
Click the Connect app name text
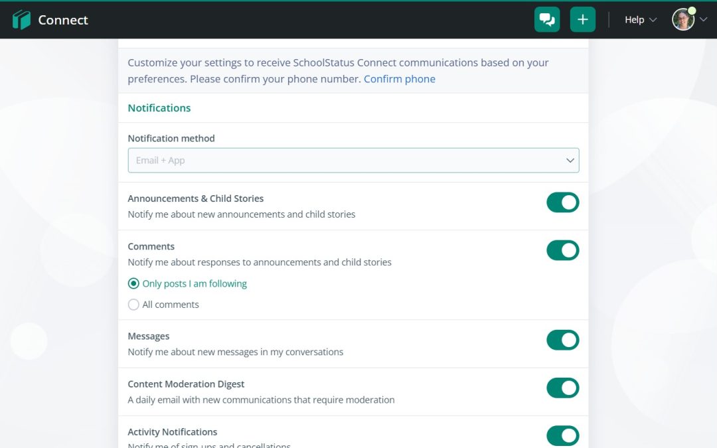point(63,20)
